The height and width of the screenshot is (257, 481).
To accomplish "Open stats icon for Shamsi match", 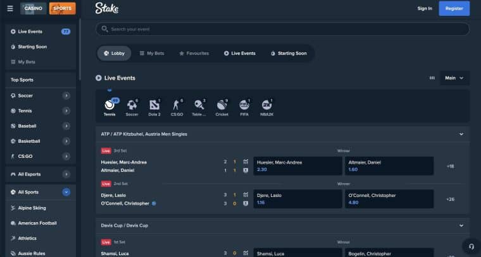I will 246,253.
